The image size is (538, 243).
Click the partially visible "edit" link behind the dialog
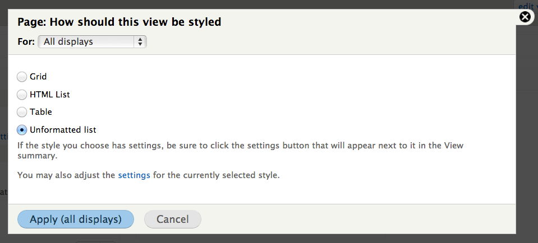tap(526, 6)
